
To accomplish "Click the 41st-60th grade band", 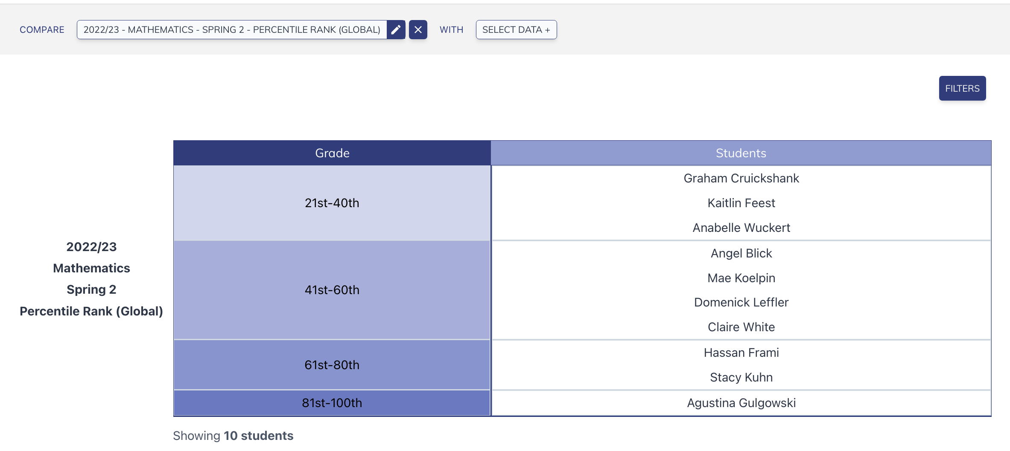I will pos(332,290).
